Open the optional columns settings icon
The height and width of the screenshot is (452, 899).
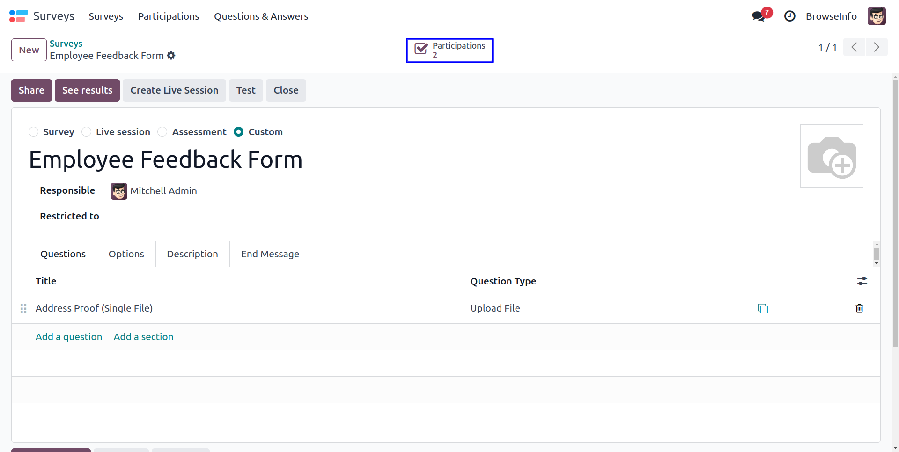(862, 281)
